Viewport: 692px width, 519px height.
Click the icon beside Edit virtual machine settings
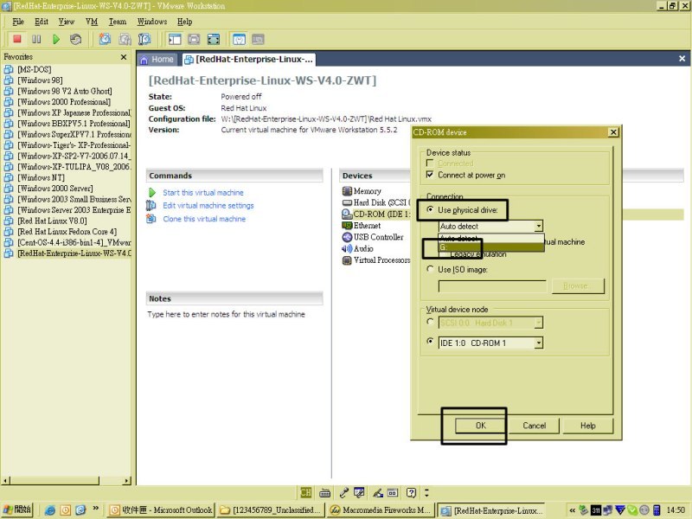click(x=151, y=206)
